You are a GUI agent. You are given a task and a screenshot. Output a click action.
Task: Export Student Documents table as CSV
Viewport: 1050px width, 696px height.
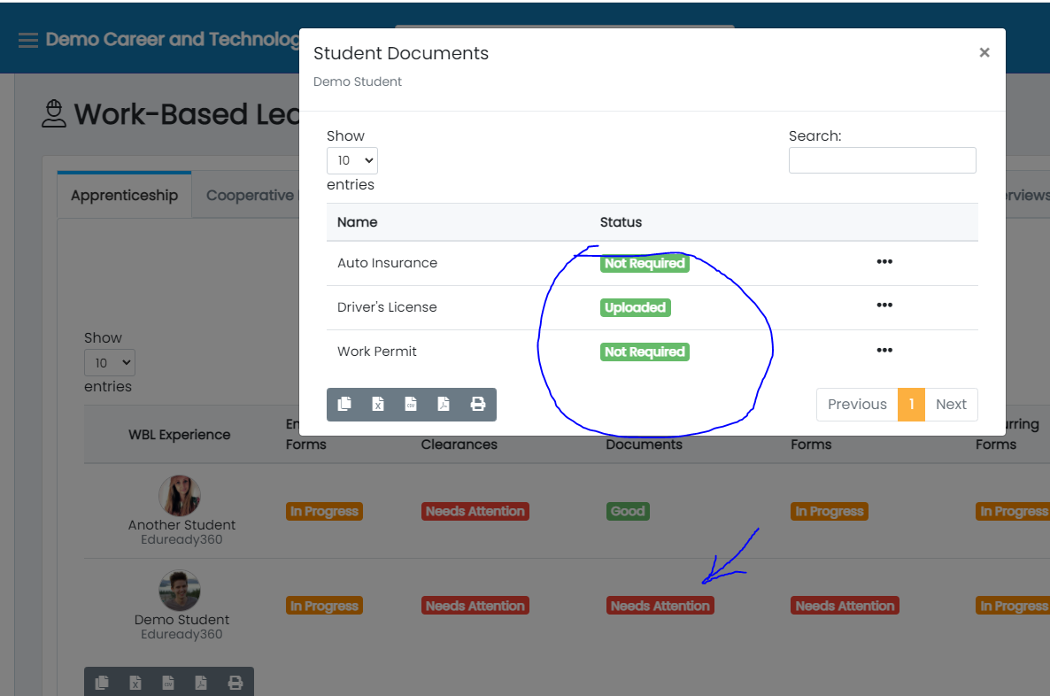click(411, 404)
